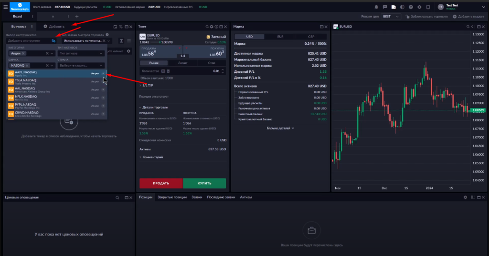Switch to the Закрытые позиции tab
489x256 pixels.
[x=172, y=197]
